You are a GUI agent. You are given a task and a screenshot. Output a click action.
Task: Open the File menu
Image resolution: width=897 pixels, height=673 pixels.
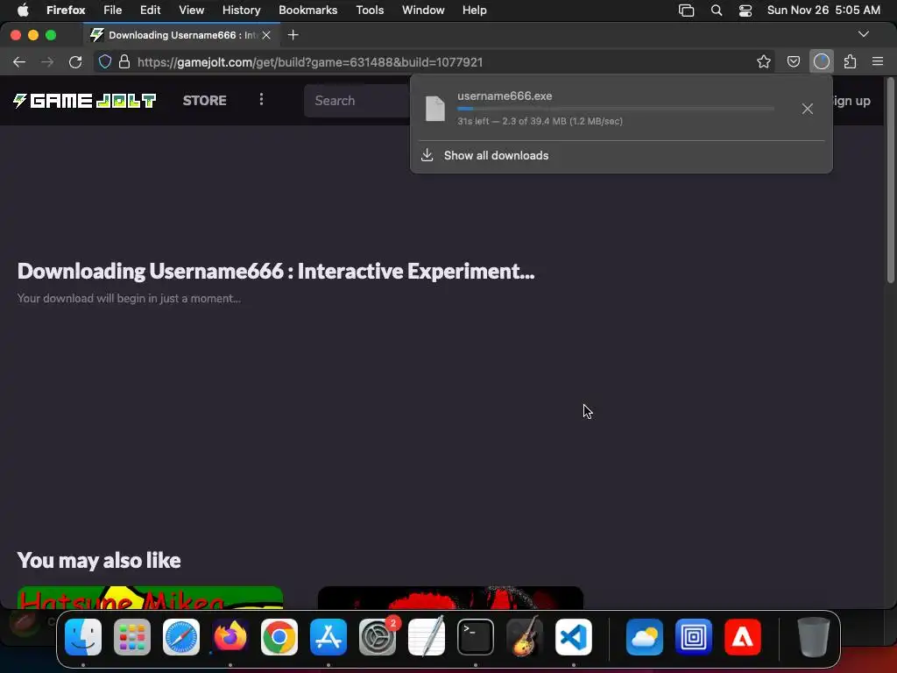pos(112,10)
